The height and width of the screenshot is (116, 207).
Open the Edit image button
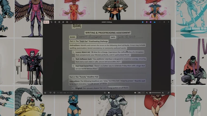coord(46,22)
